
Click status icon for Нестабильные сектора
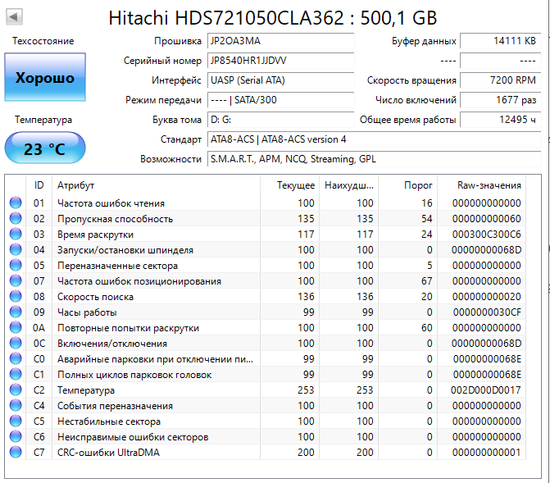pos(16,421)
